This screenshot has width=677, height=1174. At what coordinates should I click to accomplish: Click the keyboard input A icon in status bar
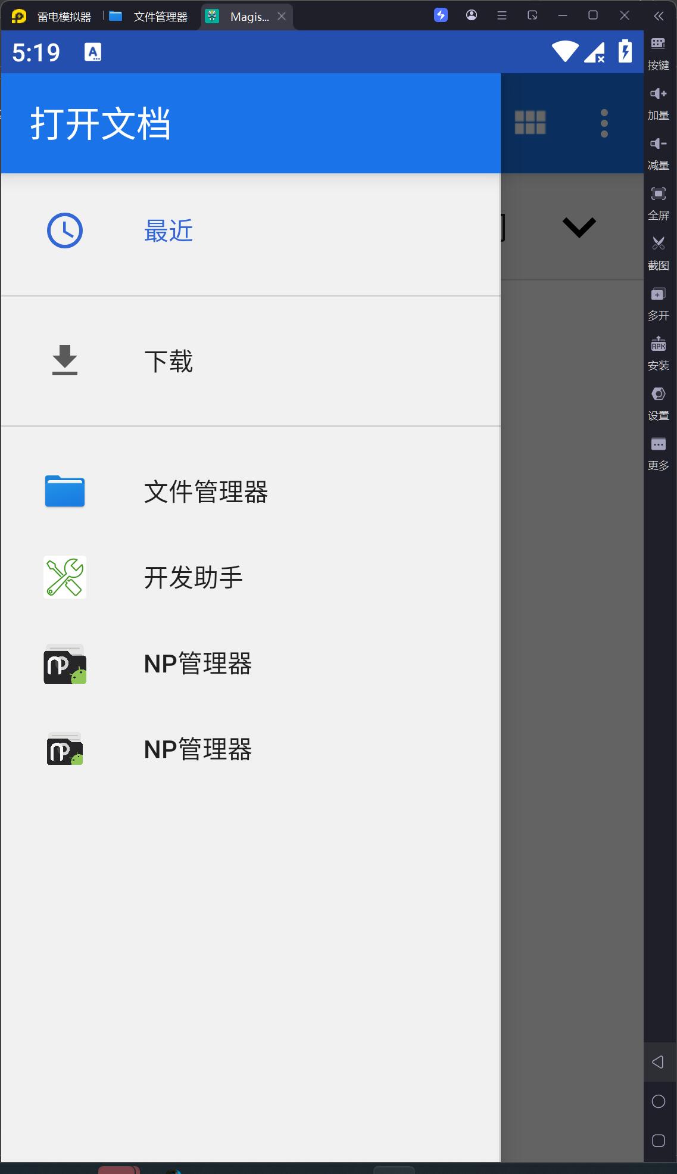(93, 52)
